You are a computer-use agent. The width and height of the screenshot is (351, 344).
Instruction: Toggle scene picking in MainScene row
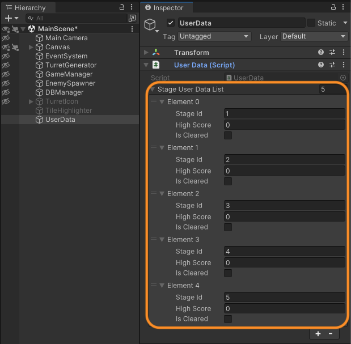tap(15, 29)
